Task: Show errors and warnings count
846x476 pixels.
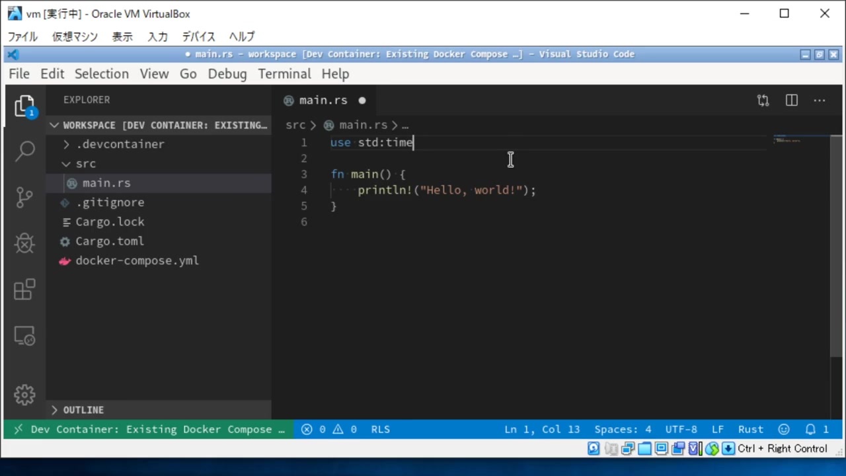Action: click(329, 429)
